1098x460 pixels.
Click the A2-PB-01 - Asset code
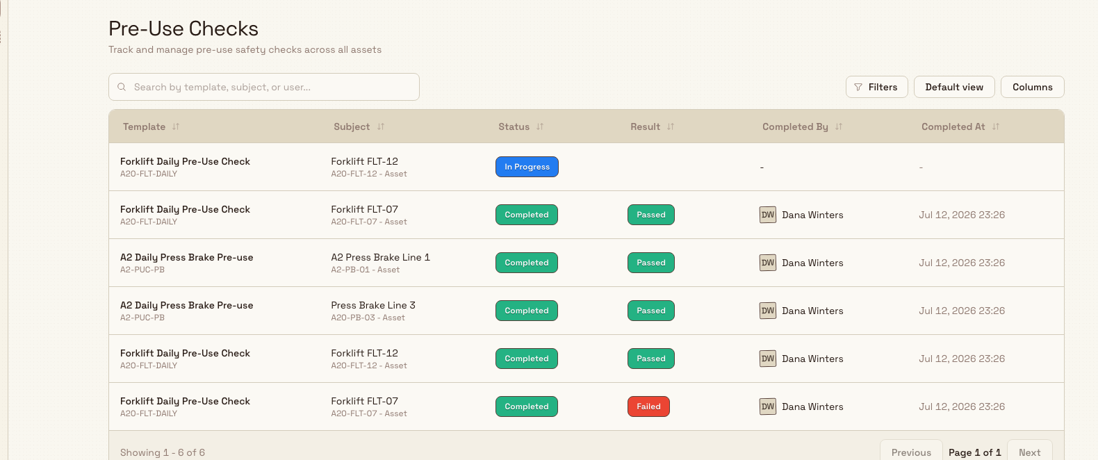coord(365,270)
